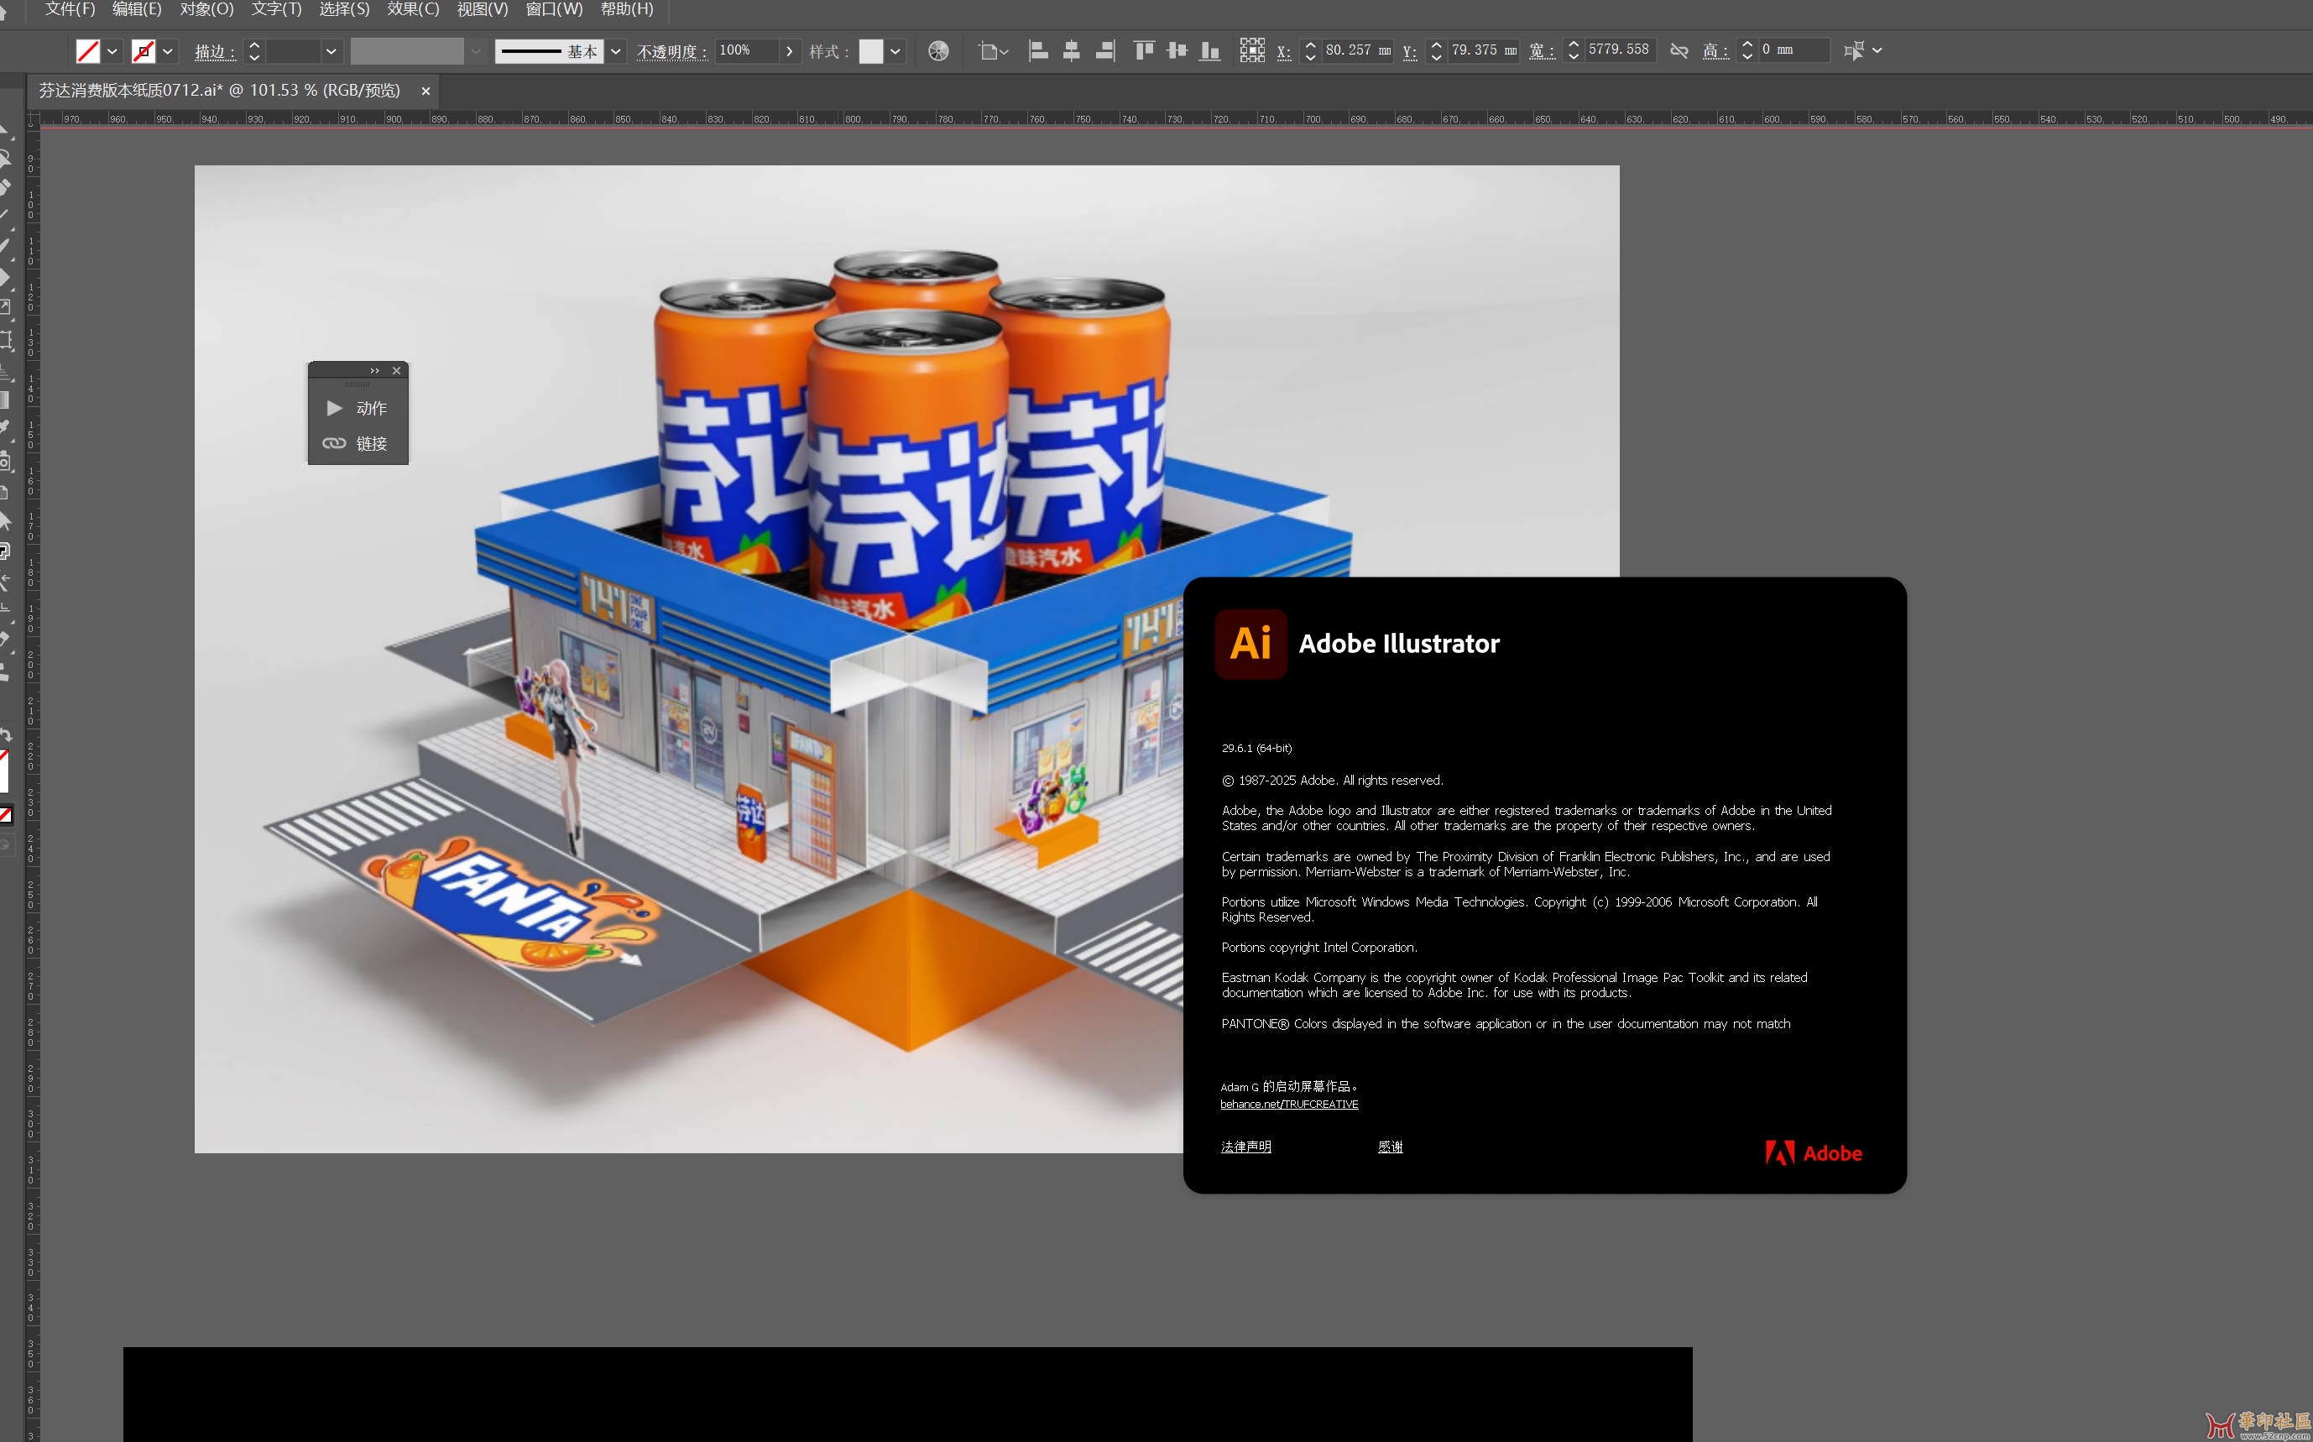Expand dropdown next to isolate object icon
The width and height of the screenshot is (2313, 1442).
[x=1877, y=50]
